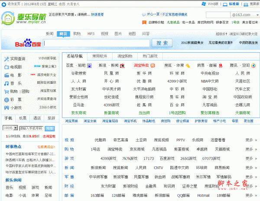Open the 去淘宝啦 red link
Viewport: 260px width, 201px height.
click(x=49, y=137)
